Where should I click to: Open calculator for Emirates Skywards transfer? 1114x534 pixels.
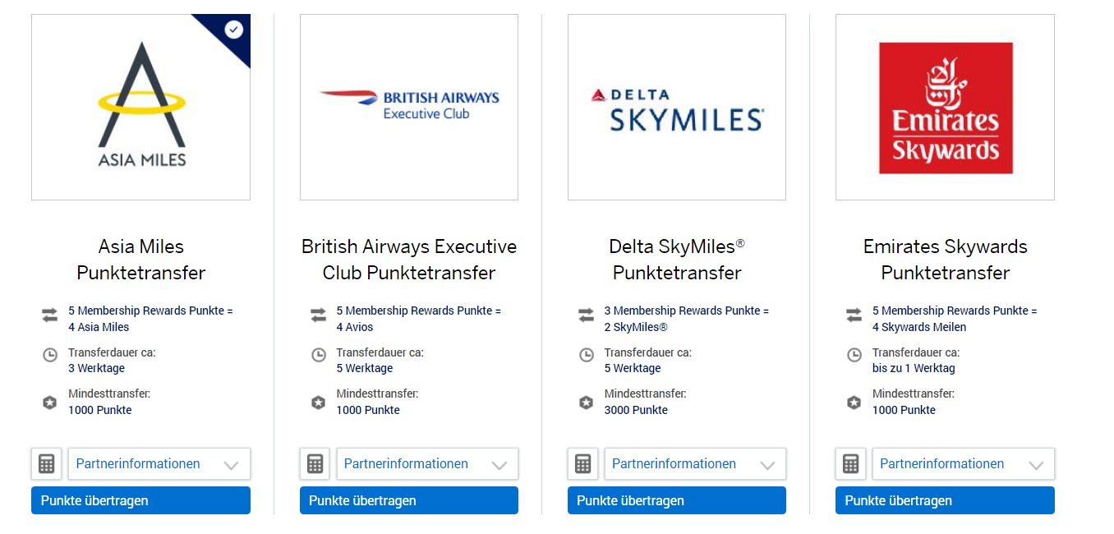tap(850, 463)
